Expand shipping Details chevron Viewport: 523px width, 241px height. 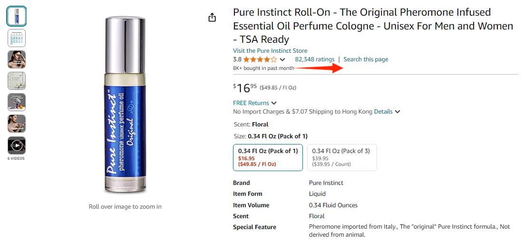pos(397,112)
